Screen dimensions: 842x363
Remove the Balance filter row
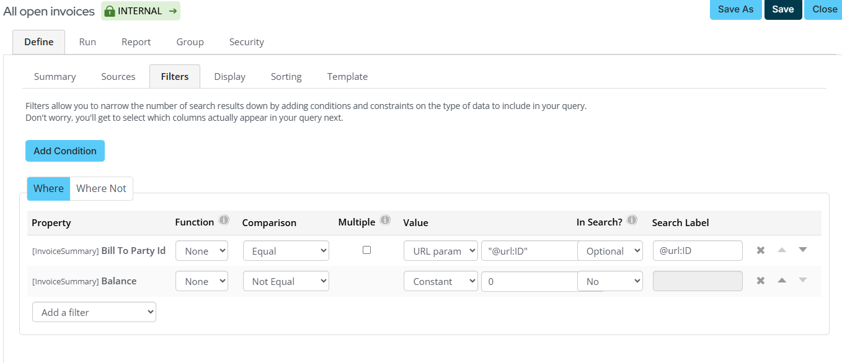click(761, 281)
